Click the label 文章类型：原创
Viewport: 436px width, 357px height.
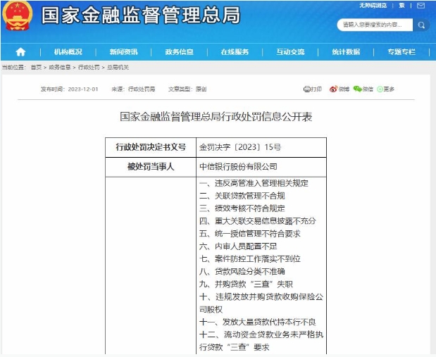click(x=187, y=89)
